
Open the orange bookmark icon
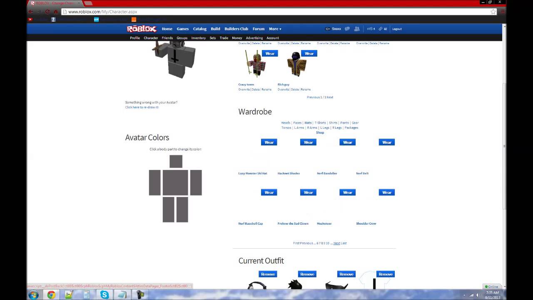click(134, 19)
